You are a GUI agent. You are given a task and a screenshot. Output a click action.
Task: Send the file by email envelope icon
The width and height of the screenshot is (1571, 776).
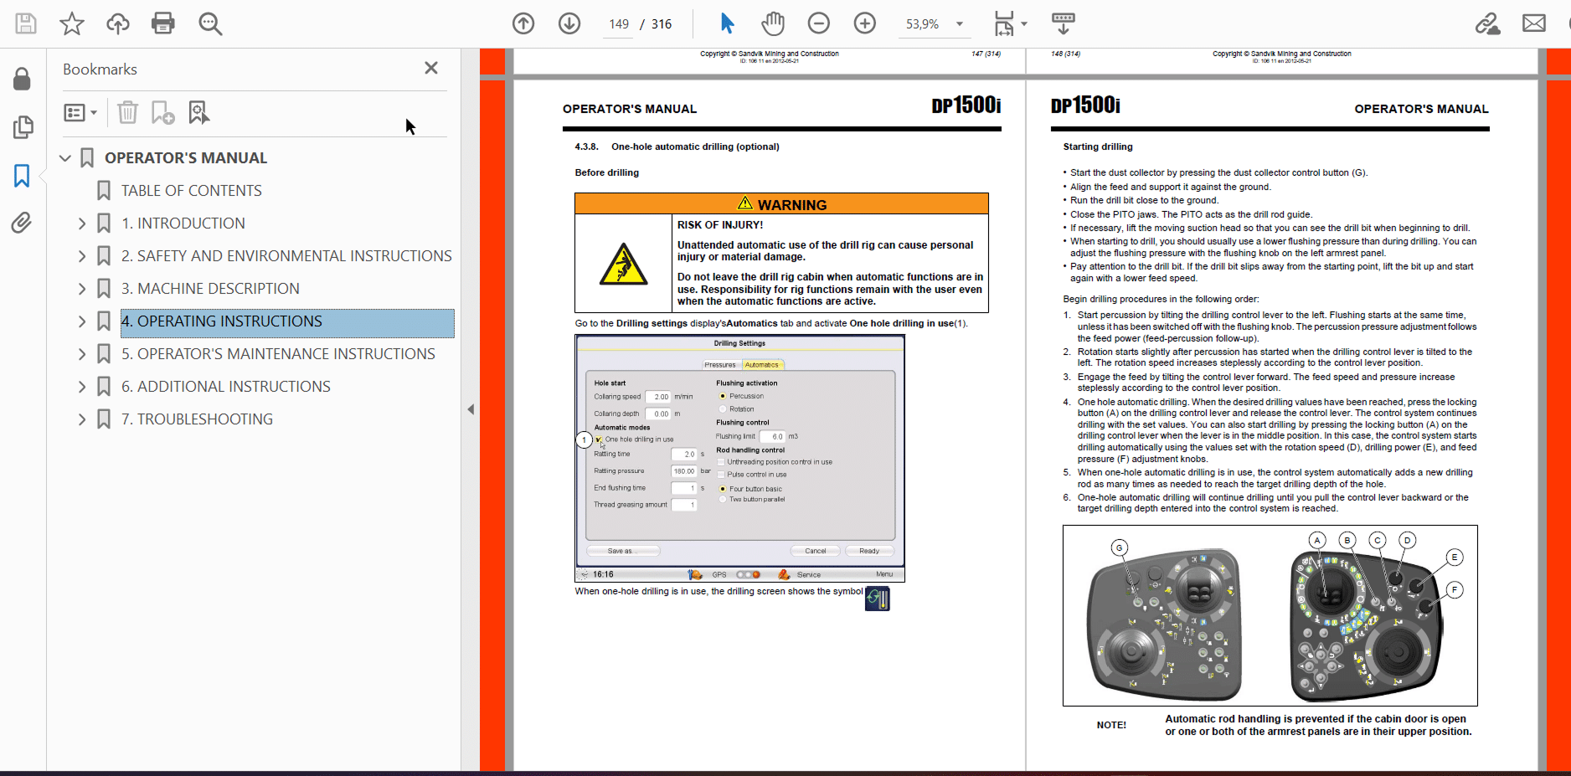[1534, 23]
